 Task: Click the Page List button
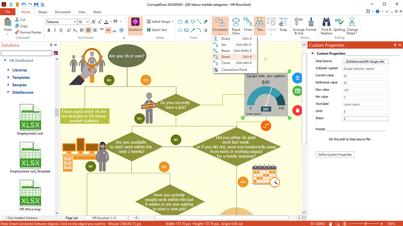coord(72,218)
